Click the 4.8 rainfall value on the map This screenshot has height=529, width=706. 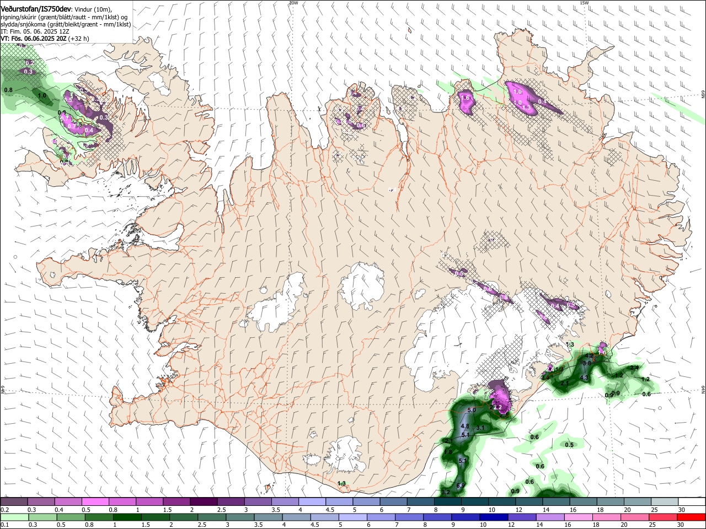[464, 426]
